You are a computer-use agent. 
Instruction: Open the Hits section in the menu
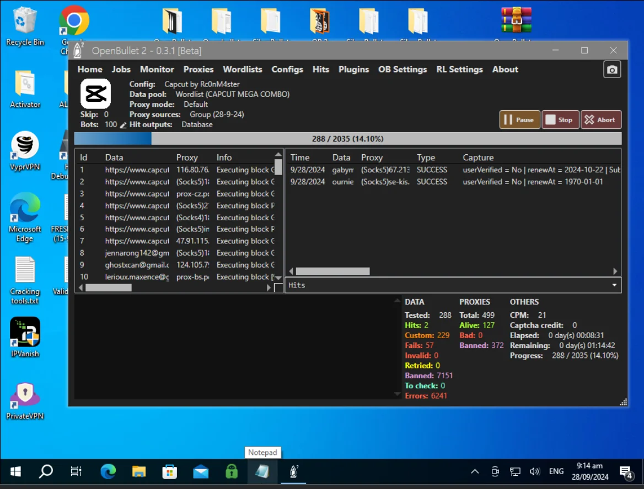(x=321, y=69)
